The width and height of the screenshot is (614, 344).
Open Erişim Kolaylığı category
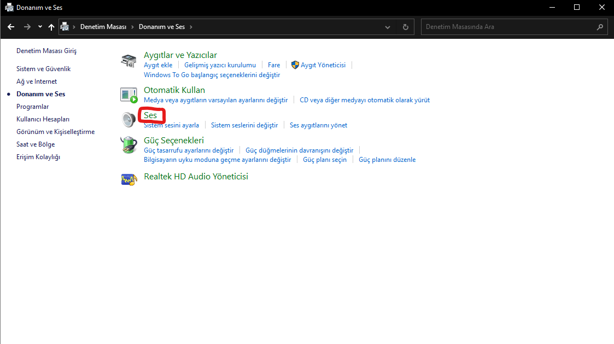click(x=38, y=157)
